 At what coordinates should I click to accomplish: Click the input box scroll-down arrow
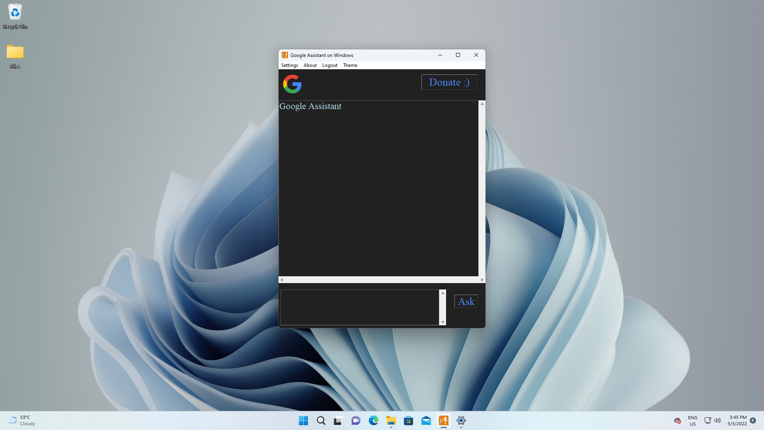pos(442,322)
